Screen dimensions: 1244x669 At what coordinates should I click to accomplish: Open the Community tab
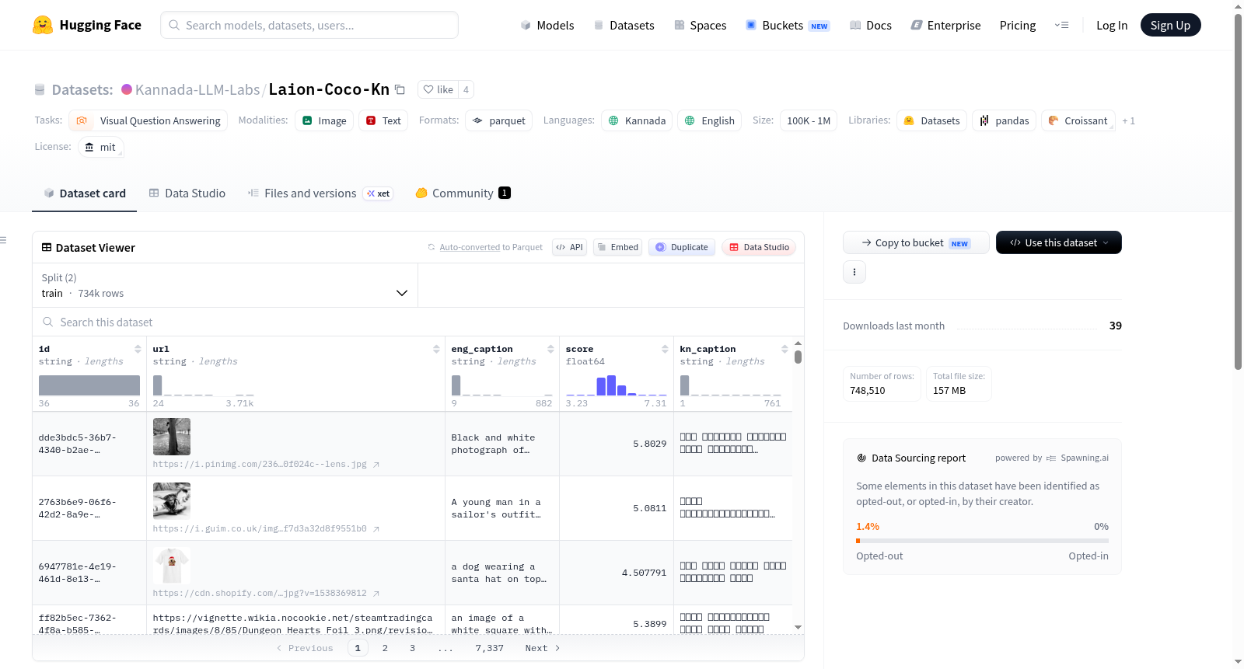(463, 193)
